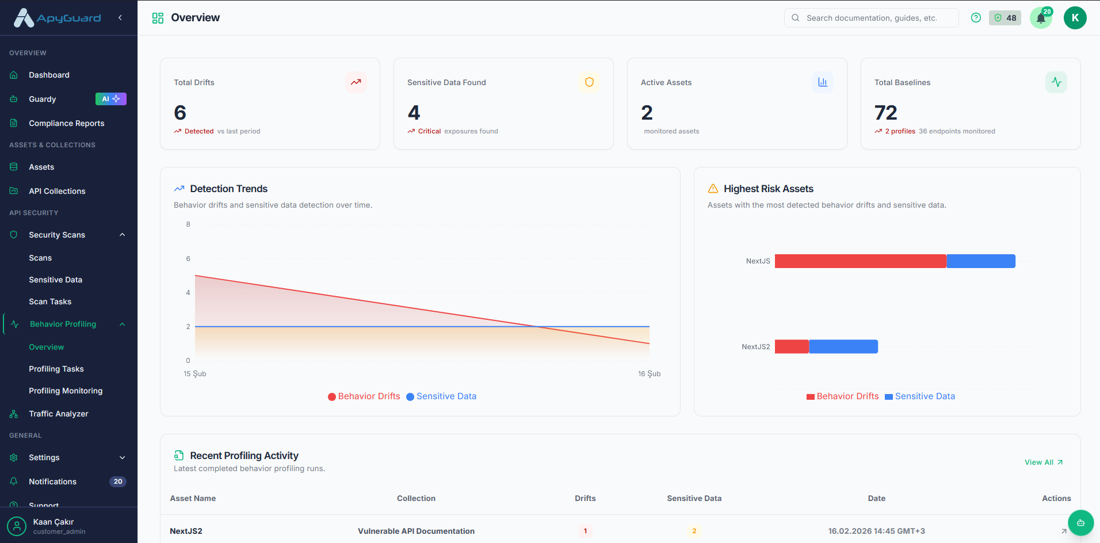Toggle Behavior Drifts in Highest Risk legend
The height and width of the screenshot is (543, 1100).
click(842, 396)
